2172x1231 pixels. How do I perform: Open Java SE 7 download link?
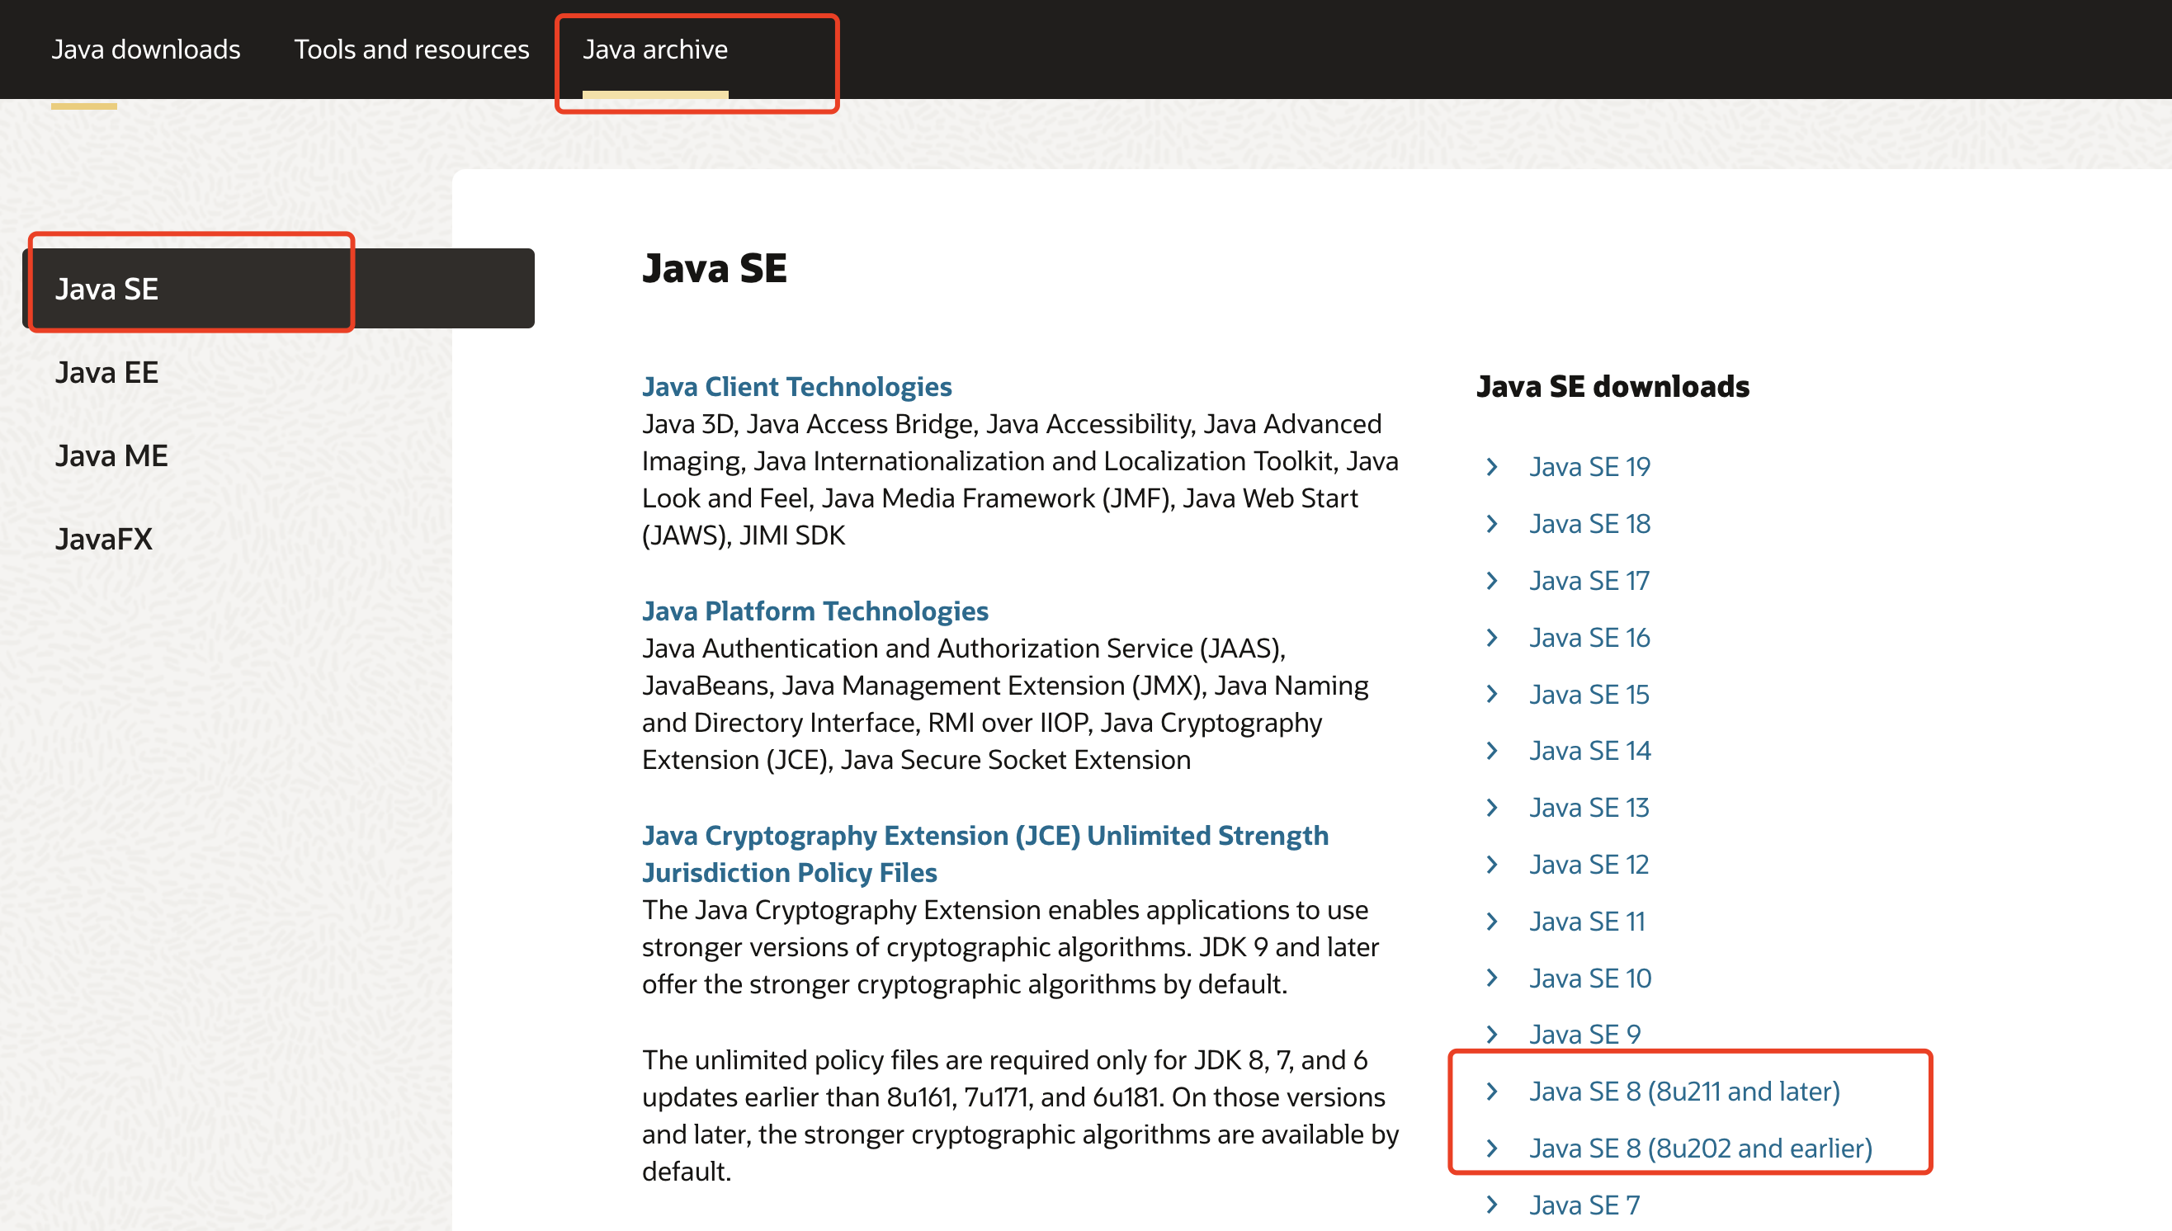[x=1584, y=1205]
